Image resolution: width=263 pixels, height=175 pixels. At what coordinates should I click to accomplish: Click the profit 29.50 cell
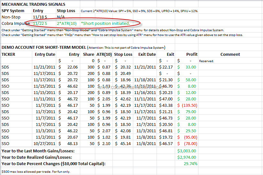point(187,131)
